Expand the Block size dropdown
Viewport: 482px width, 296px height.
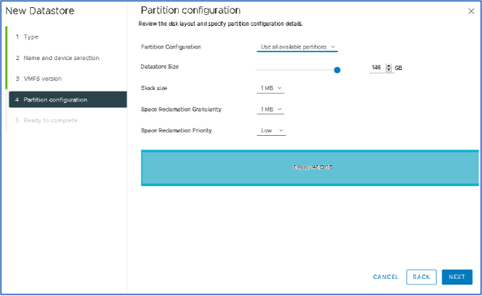(271, 89)
